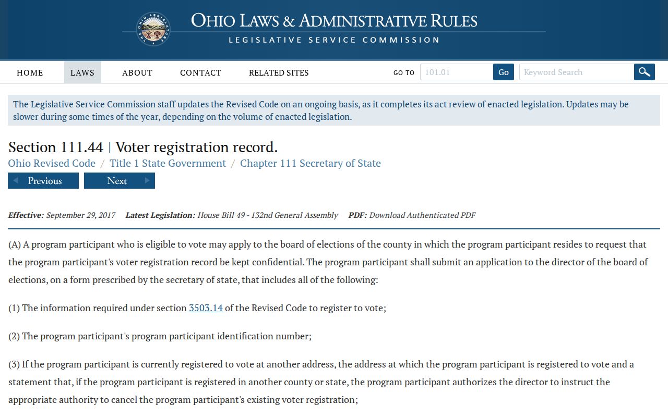
Task: Go to the Previous section
Action: (43, 181)
